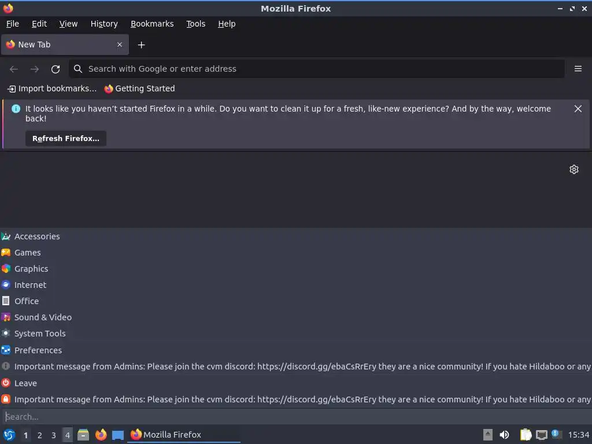Click the info icon in notification bar

(x=16, y=109)
